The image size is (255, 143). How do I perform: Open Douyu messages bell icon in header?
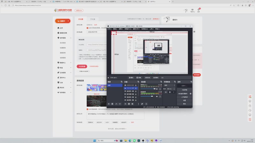tap(199, 10)
